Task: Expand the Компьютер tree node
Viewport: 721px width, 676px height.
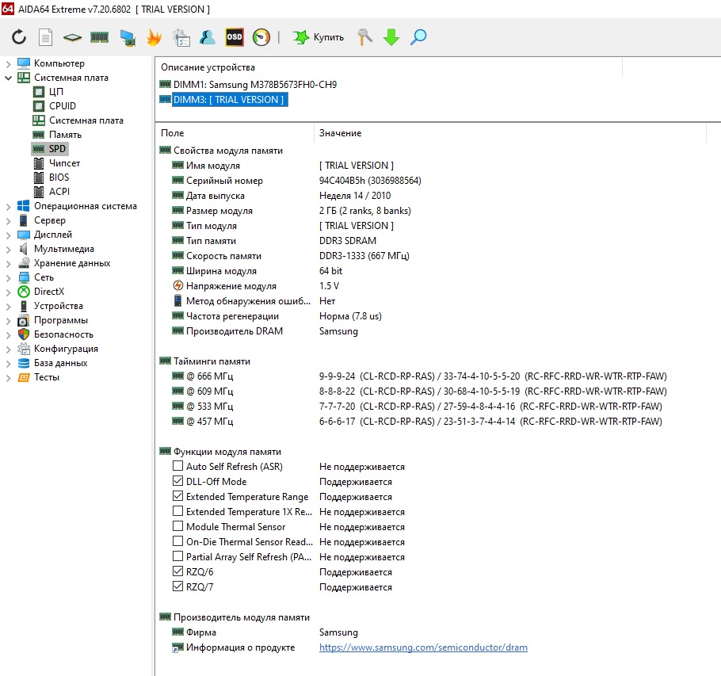Action: coord(8,63)
